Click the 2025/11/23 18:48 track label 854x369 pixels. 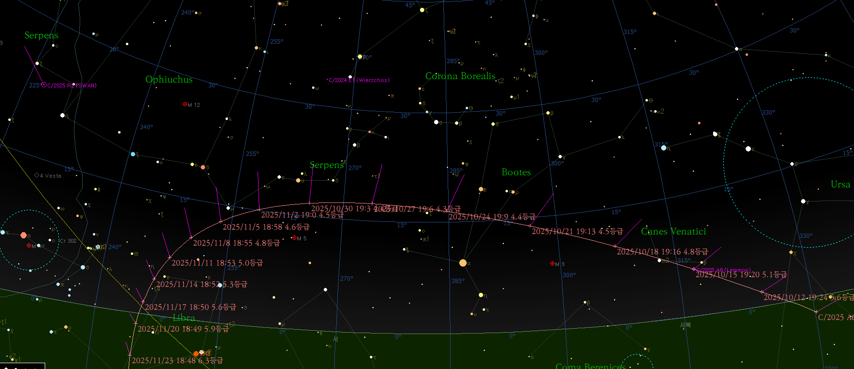pos(177,360)
